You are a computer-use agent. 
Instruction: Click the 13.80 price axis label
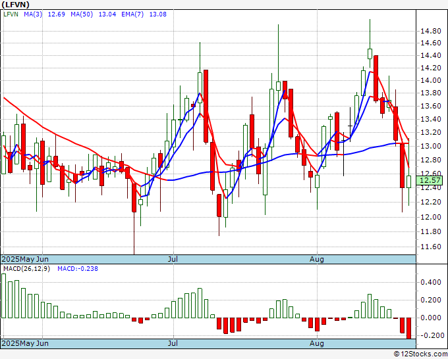(x=431, y=93)
